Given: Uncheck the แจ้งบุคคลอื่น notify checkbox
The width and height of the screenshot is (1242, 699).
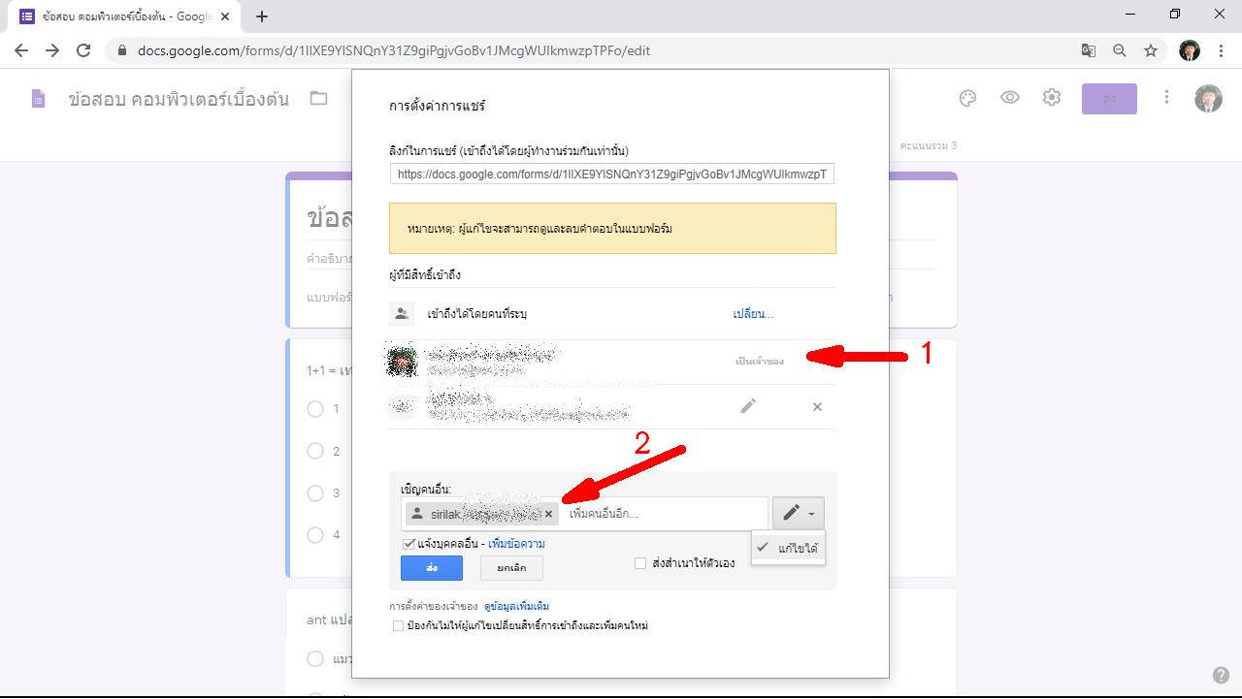Looking at the screenshot, I should point(409,544).
